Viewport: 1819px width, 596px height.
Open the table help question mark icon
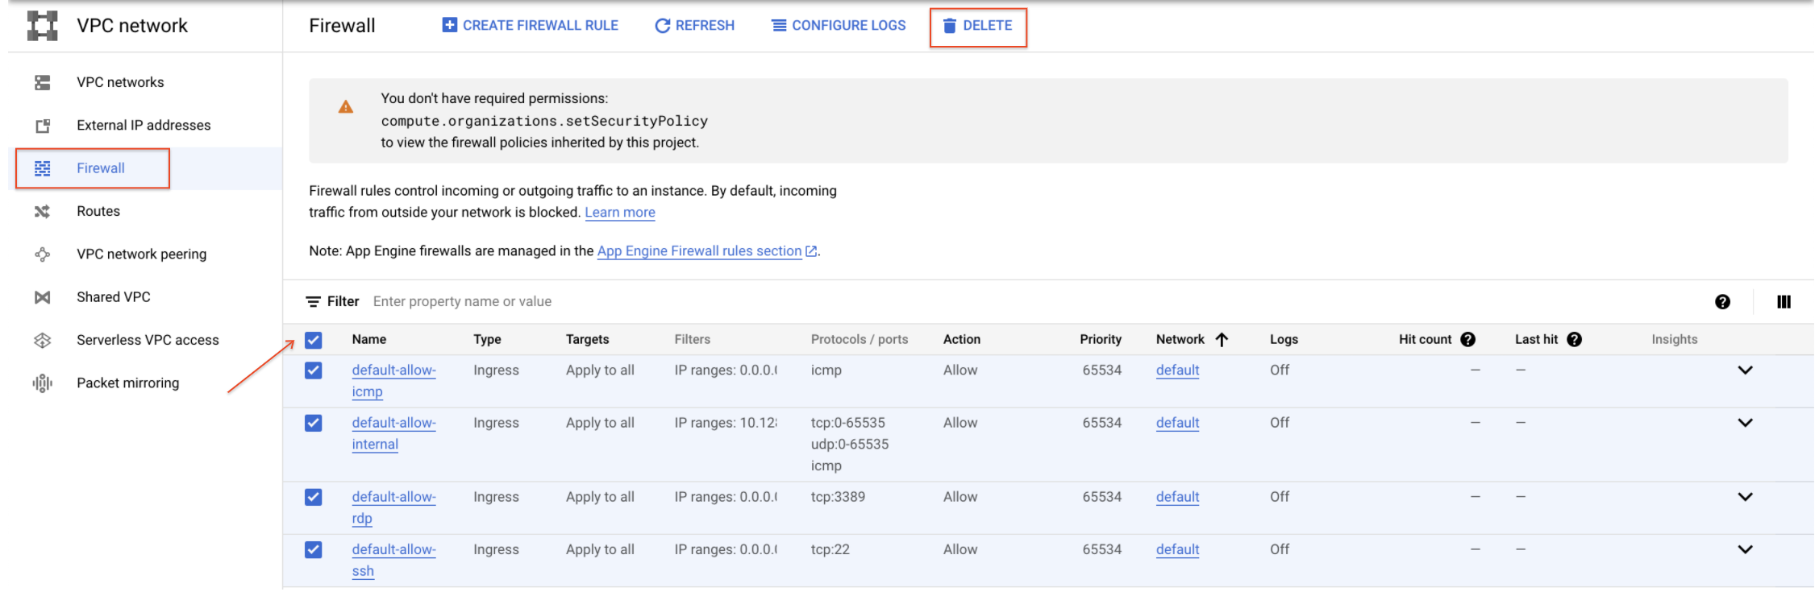click(x=1722, y=302)
